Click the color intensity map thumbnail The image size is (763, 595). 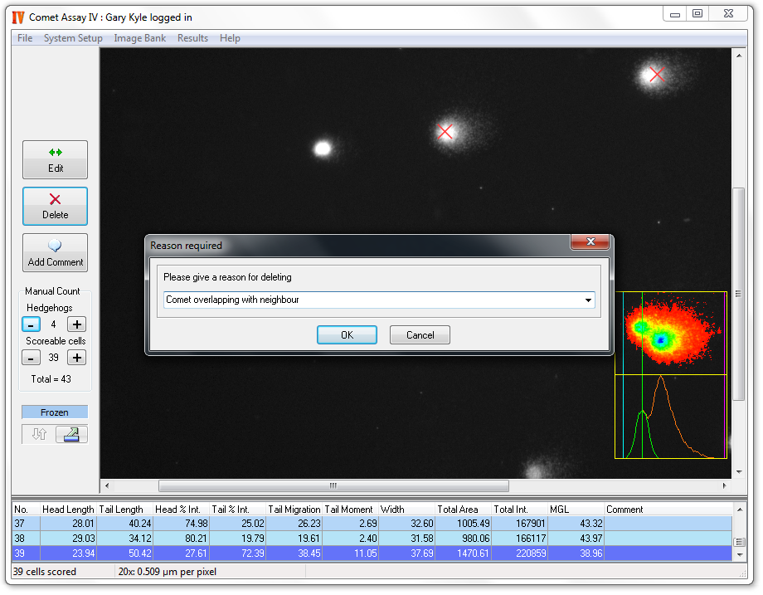pyautogui.click(x=671, y=333)
